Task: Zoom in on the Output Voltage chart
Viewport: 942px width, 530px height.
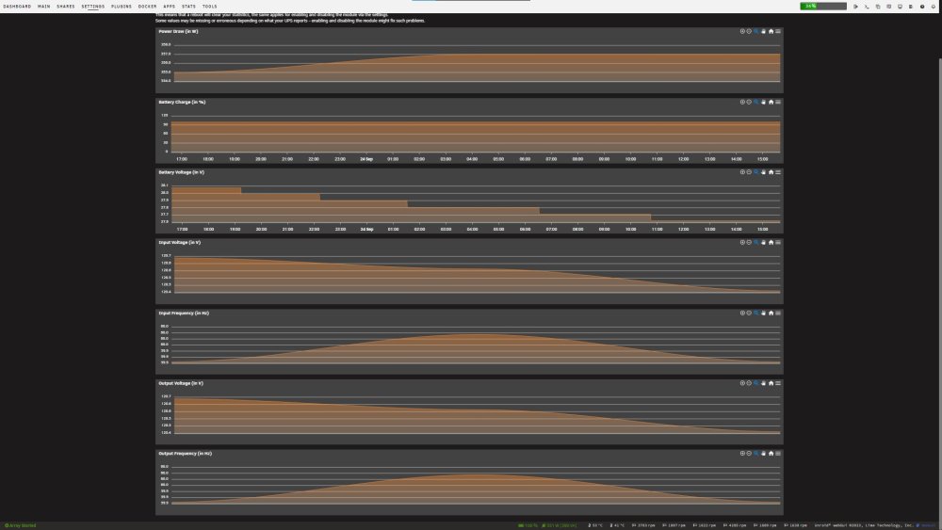Action: pyautogui.click(x=742, y=383)
